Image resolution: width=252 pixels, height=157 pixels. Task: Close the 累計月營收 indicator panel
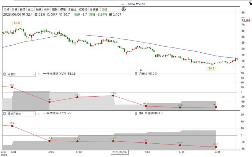click(x=5, y=114)
